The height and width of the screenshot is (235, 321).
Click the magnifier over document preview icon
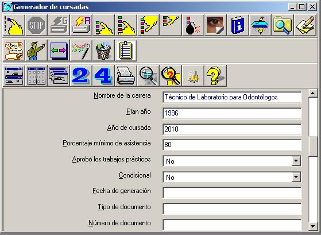click(x=148, y=76)
